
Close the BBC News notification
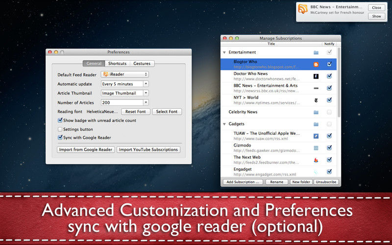tap(376, 7)
